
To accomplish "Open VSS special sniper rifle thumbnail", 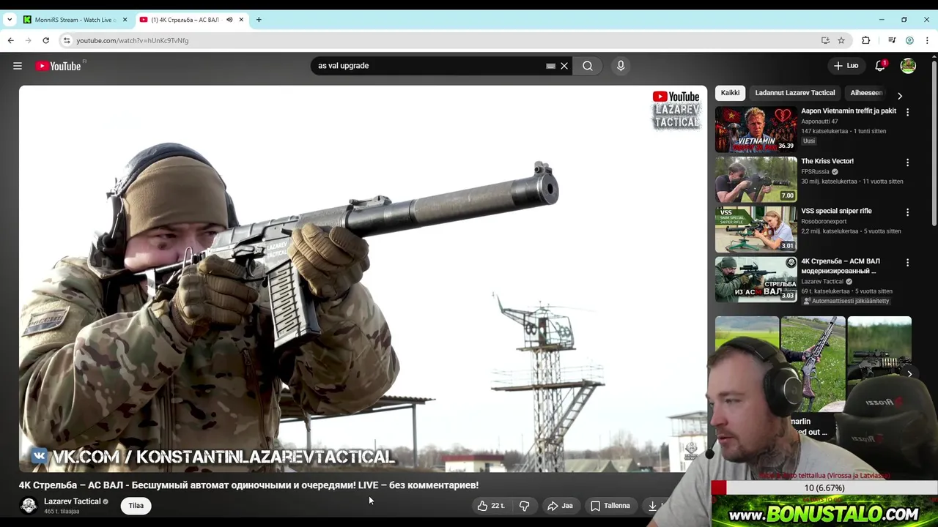I will 756,229.
